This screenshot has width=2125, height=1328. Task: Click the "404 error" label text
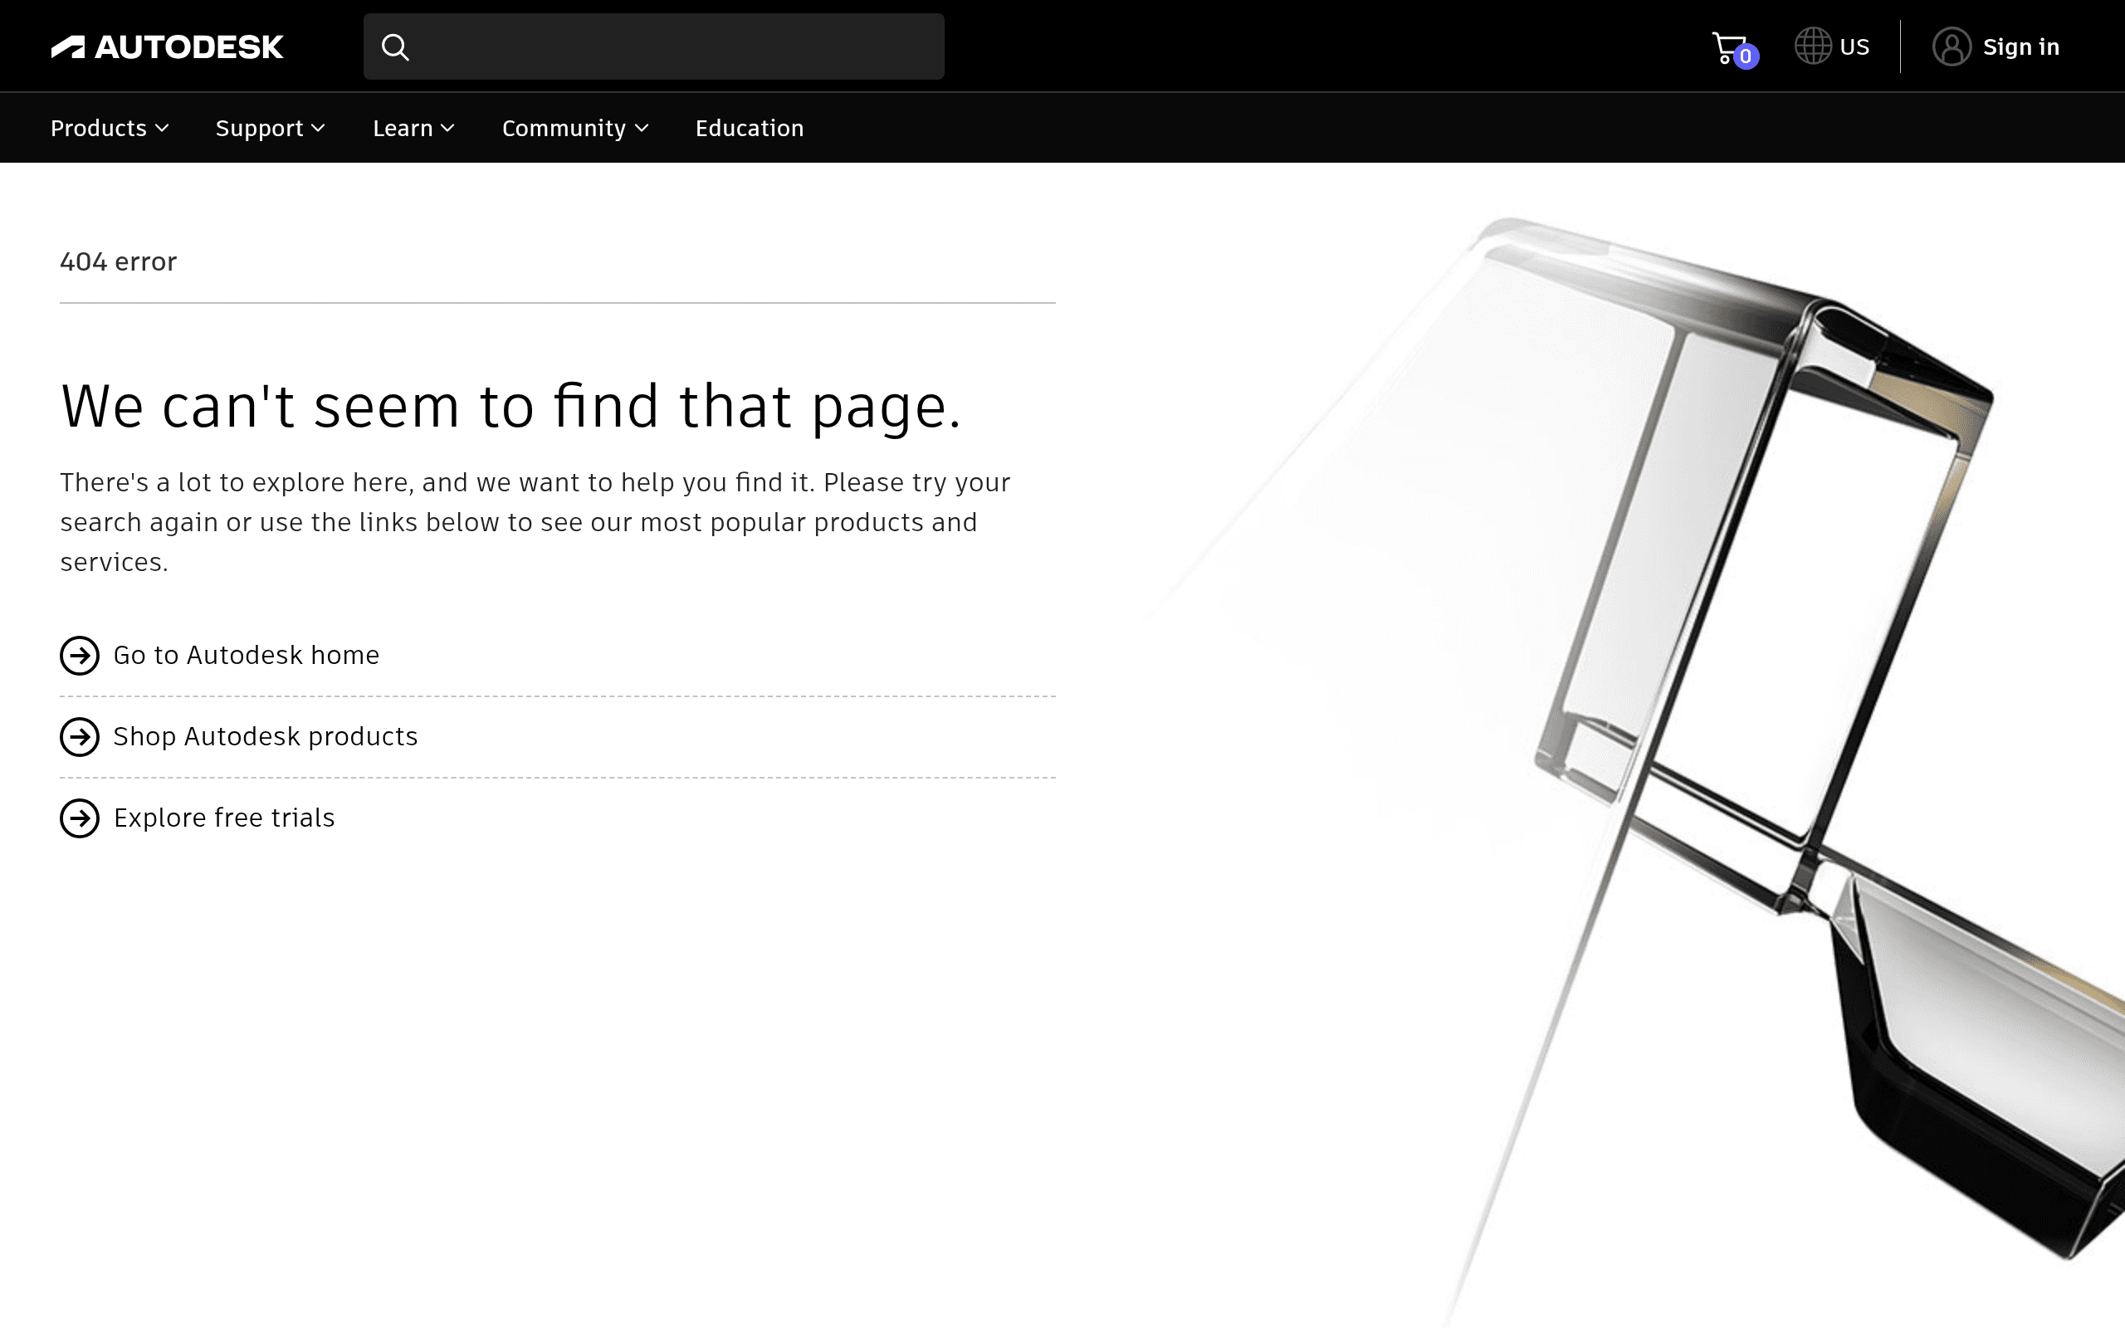point(119,261)
